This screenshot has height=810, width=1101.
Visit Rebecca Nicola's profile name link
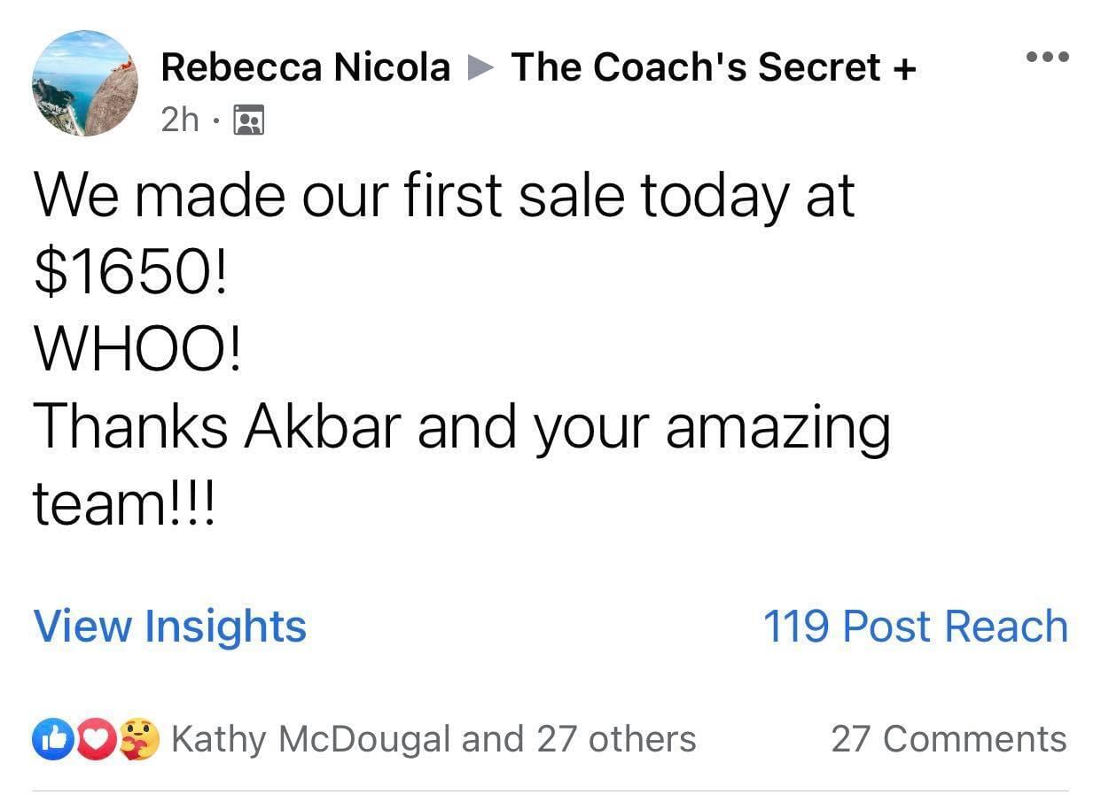[x=306, y=67]
